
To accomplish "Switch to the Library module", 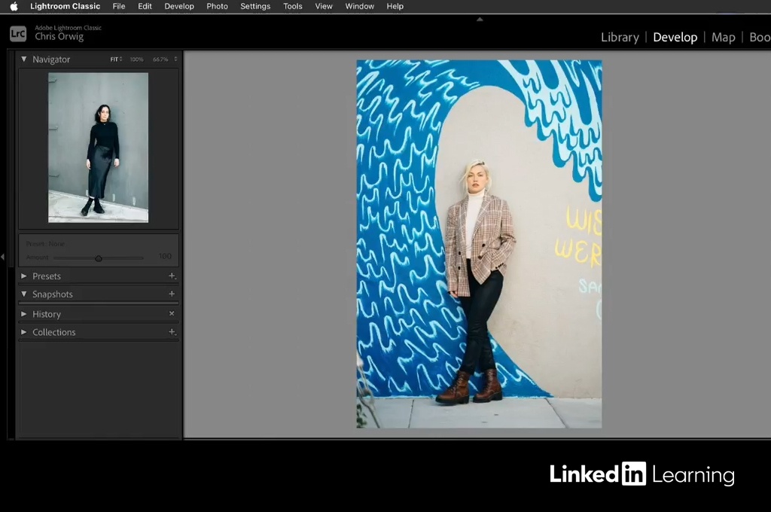I will click(620, 38).
